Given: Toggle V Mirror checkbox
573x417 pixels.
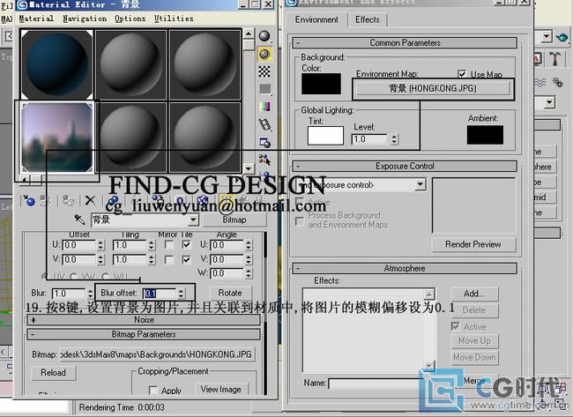Looking at the screenshot, I should 169,259.
